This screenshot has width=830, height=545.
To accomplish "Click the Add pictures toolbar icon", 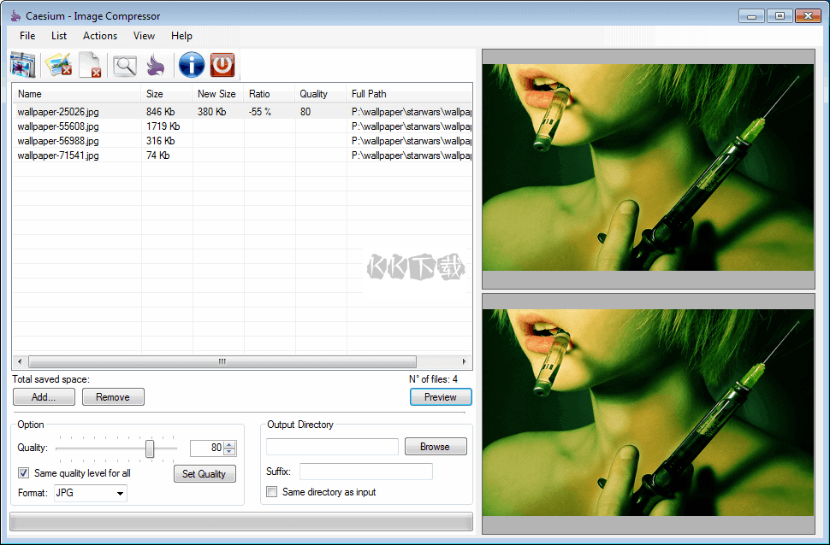I will click(x=23, y=65).
